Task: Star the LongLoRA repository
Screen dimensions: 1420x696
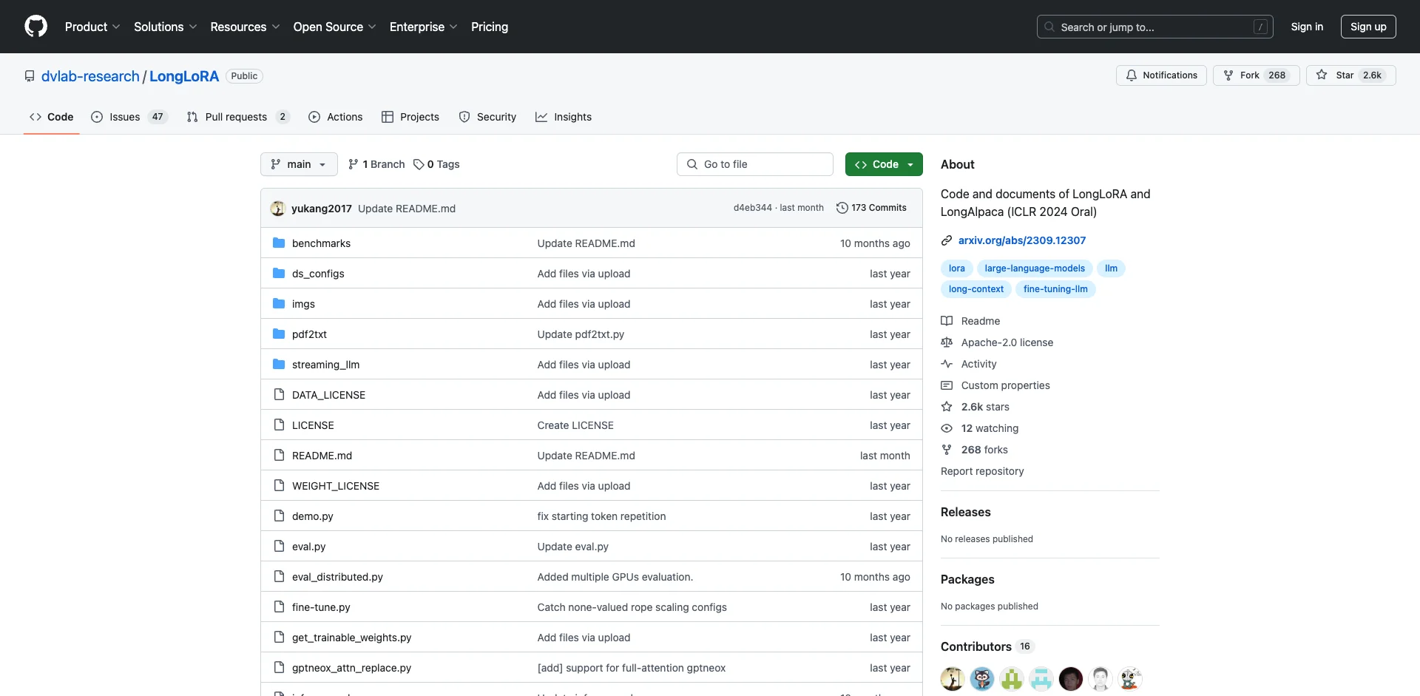Action: 1350,75
